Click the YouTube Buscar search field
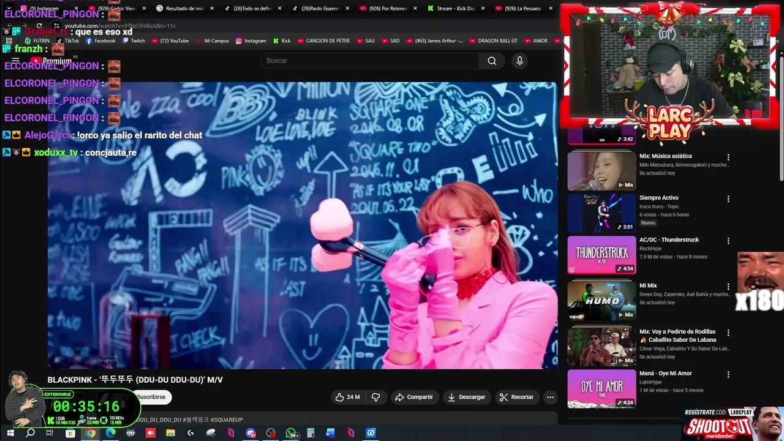 pos(371,61)
